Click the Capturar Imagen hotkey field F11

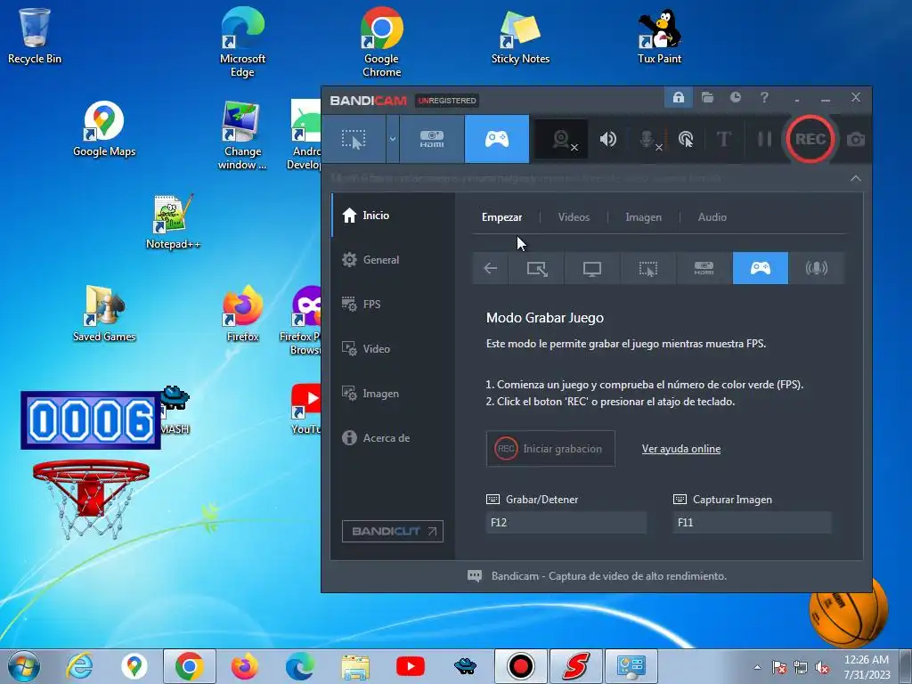[752, 522]
